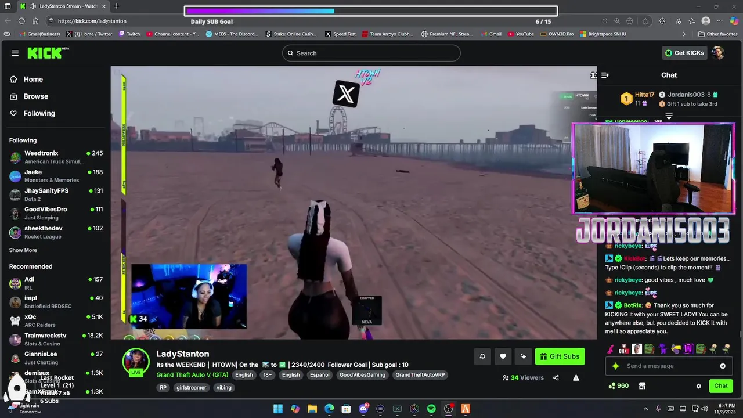
Task: Open the channel points shop icon
Action: tap(642, 386)
